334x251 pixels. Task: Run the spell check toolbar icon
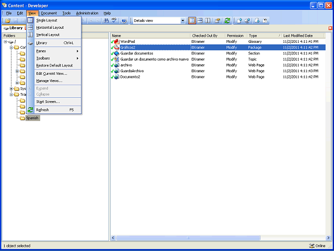click(114, 21)
